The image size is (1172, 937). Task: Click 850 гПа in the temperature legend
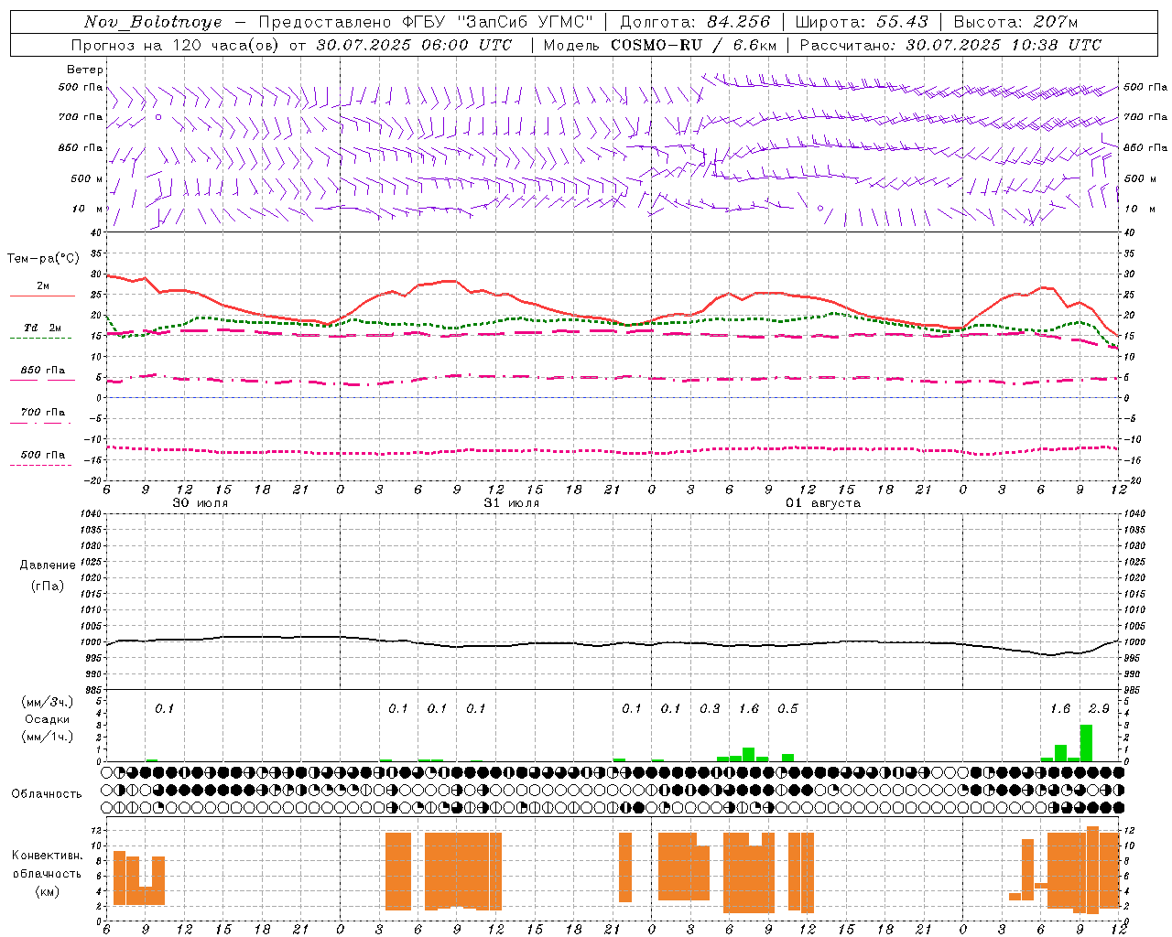tap(42, 373)
